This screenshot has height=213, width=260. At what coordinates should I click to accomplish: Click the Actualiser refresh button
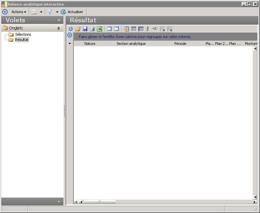pyautogui.click(x=72, y=12)
